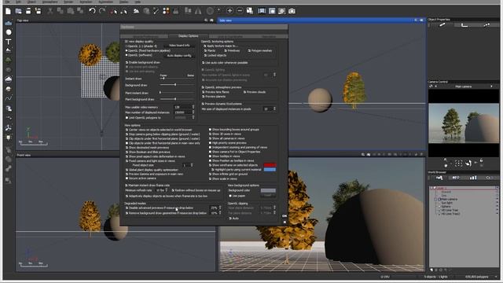
Task: Click Fixed object size stepper arrows
Action: 192,165
